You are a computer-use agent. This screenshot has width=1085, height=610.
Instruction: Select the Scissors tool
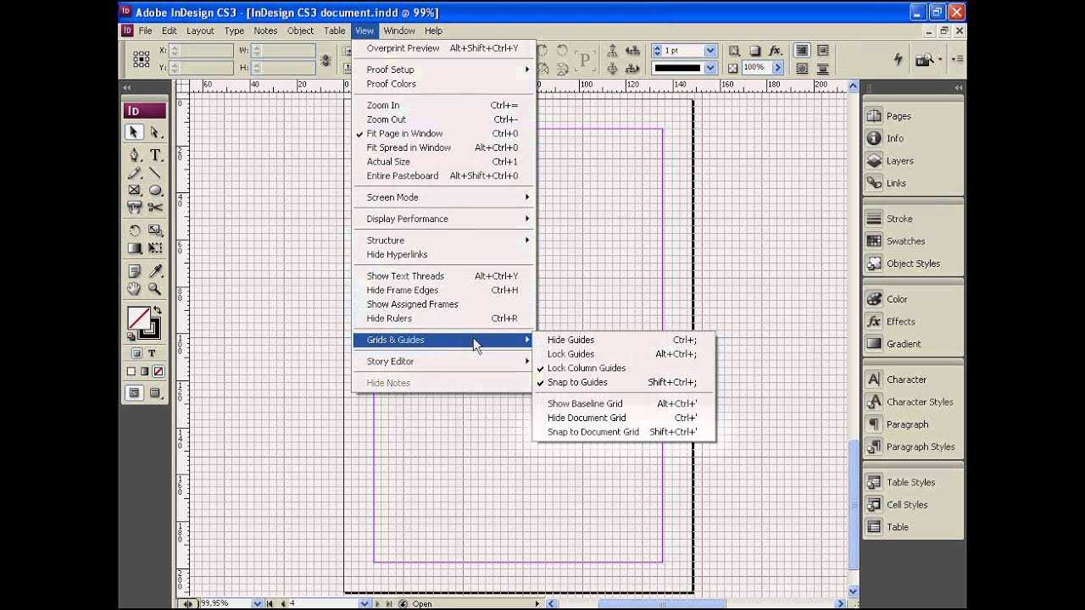coord(155,208)
